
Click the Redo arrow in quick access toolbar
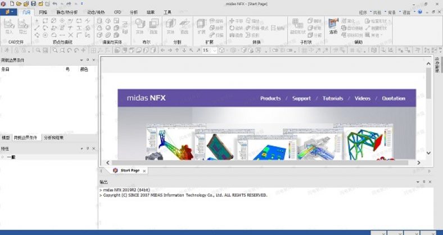(x=69, y=4)
